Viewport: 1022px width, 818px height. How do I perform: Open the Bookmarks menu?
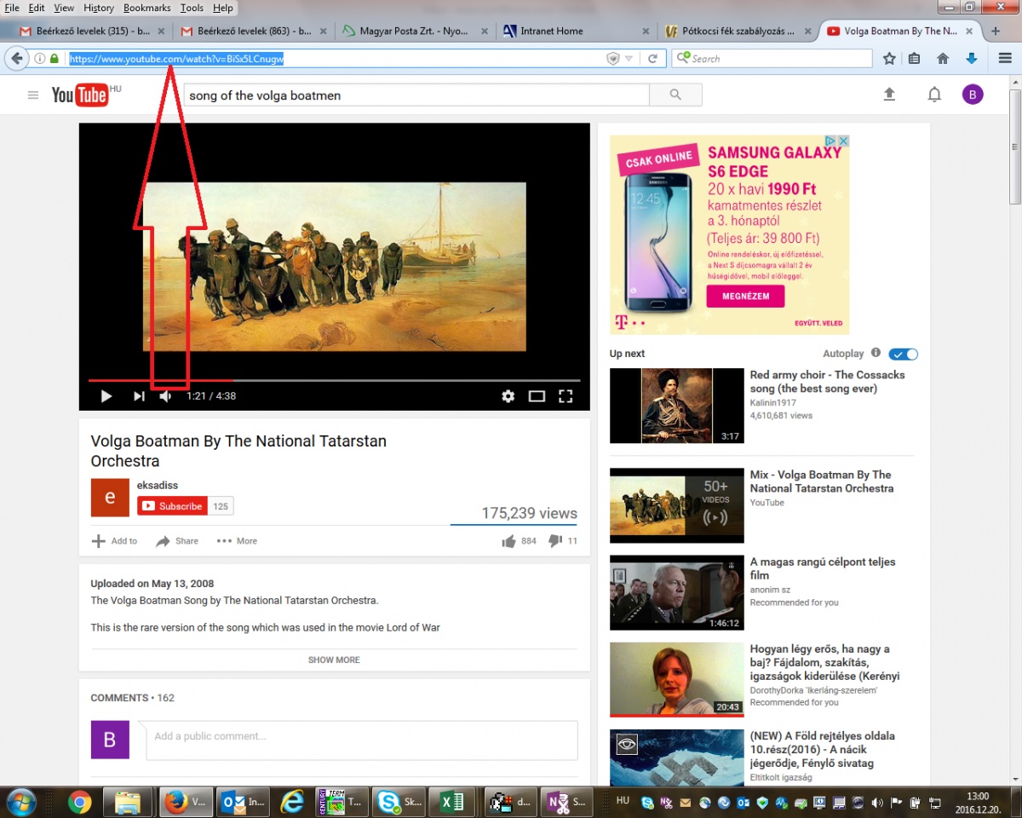[x=146, y=8]
